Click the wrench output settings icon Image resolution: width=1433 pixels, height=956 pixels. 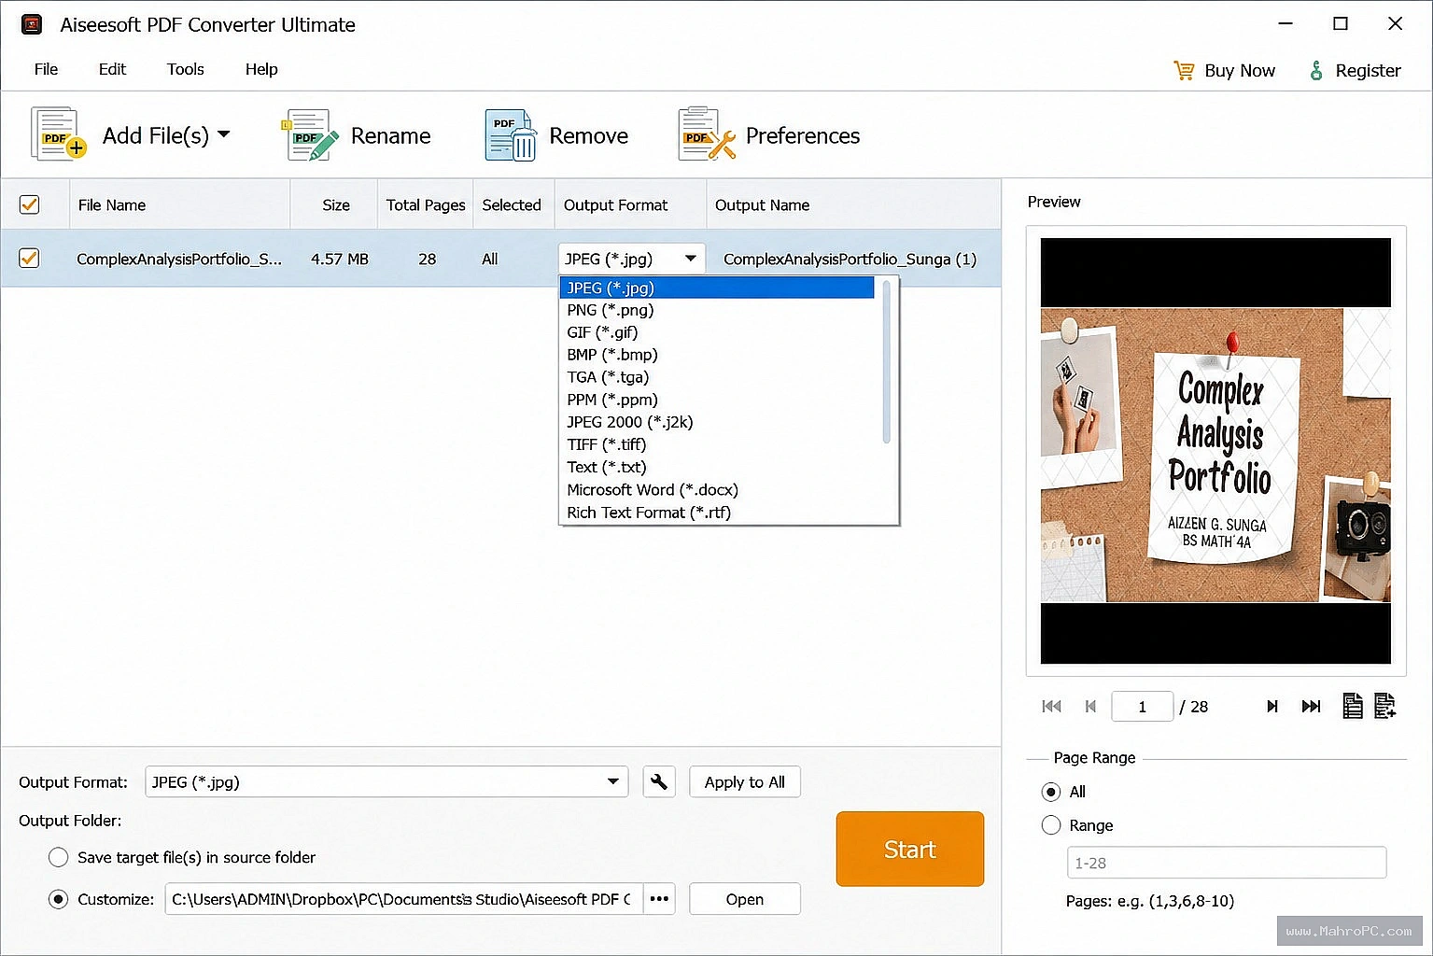(x=659, y=781)
